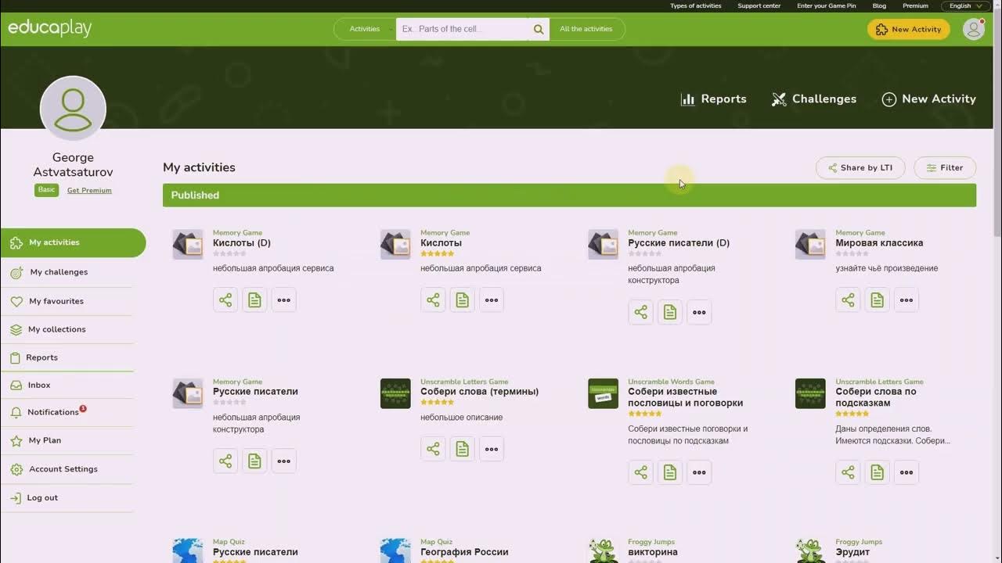Share Русские писатели (D) activity
Screen dimensions: 1002x563
pyautogui.click(x=640, y=312)
